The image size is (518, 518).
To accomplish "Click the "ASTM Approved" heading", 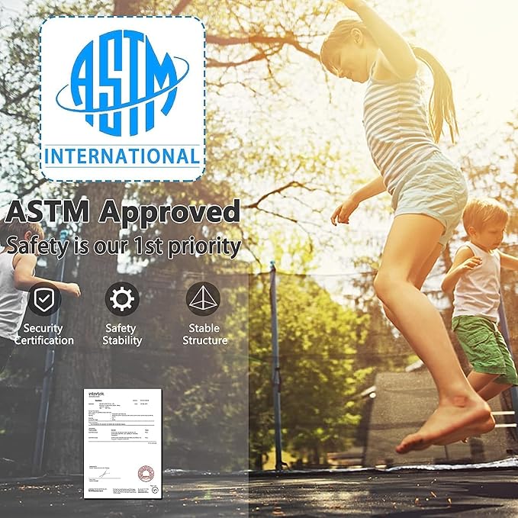I will pos(122,211).
